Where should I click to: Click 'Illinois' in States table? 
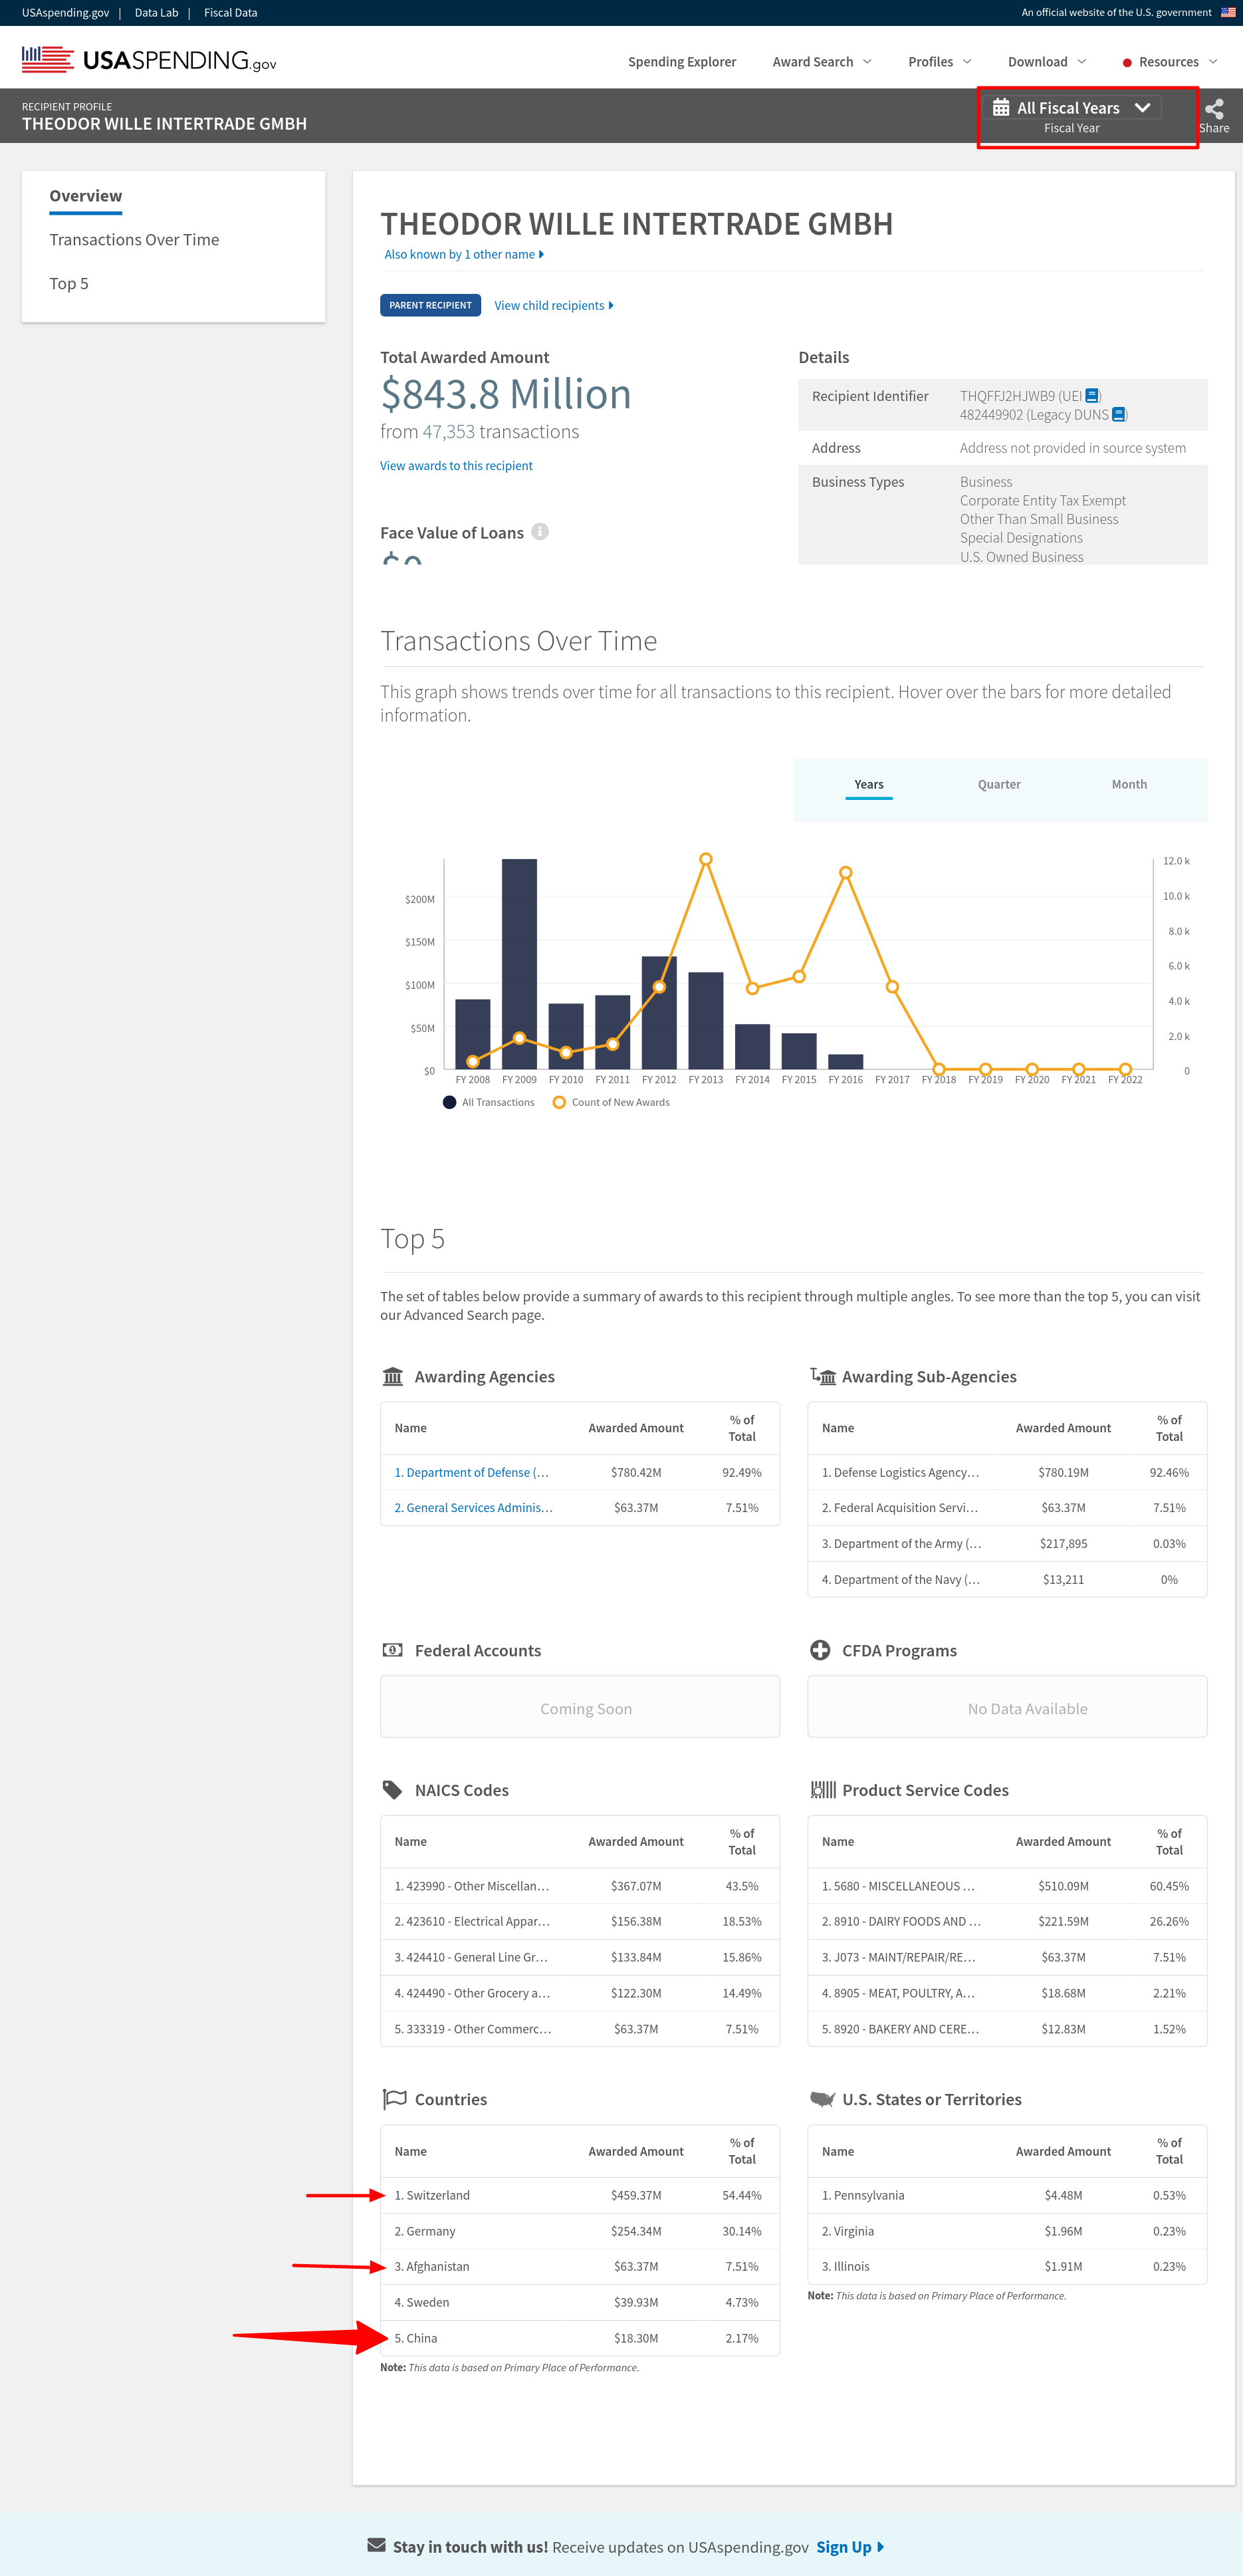pyautogui.click(x=852, y=2266)
